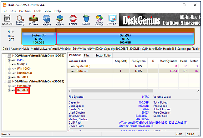Open the Disk menu
Viewport: 203px width, 138px height.
tap(13, 11)
